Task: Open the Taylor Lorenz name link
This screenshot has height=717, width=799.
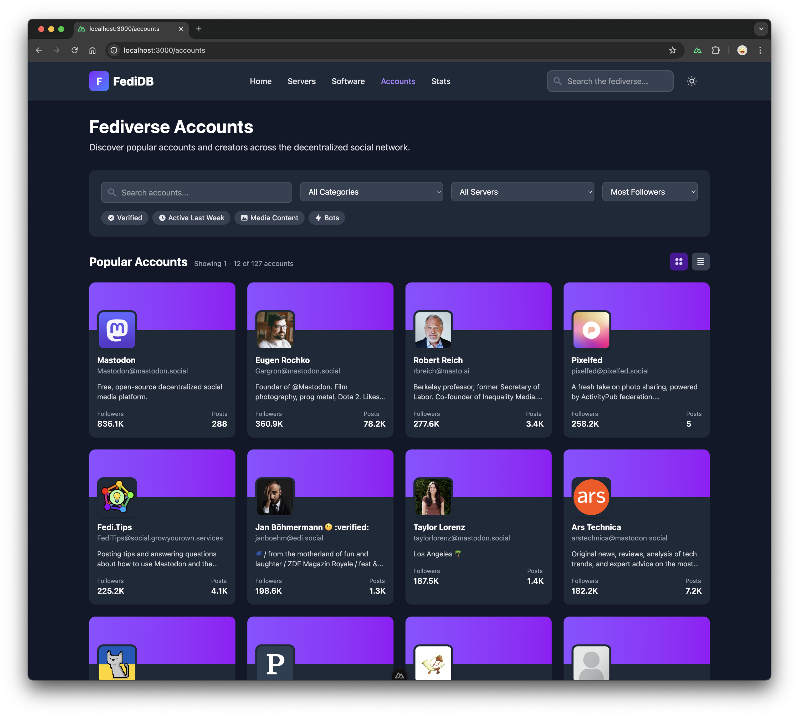Action: [x=439, y=527]
